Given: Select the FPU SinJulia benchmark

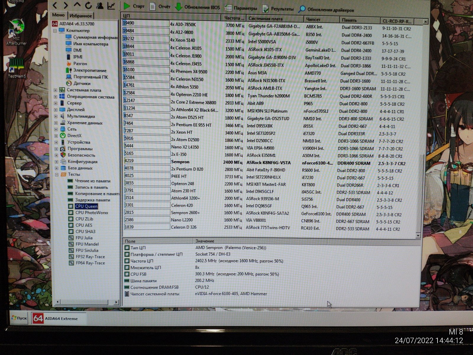Looking at the screenshot, I should coord(84,250).
